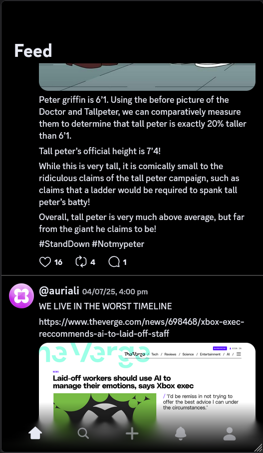Go to Home feed tab
The width and height of the screenshot is (263, 453).
point(35,434)
